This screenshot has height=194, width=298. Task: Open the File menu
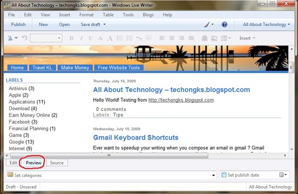click(x=11, y=15)
